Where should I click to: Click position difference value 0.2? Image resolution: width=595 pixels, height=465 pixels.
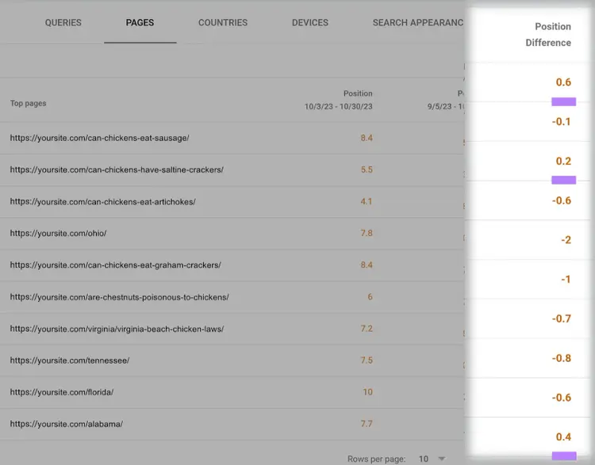pos(563,161)
